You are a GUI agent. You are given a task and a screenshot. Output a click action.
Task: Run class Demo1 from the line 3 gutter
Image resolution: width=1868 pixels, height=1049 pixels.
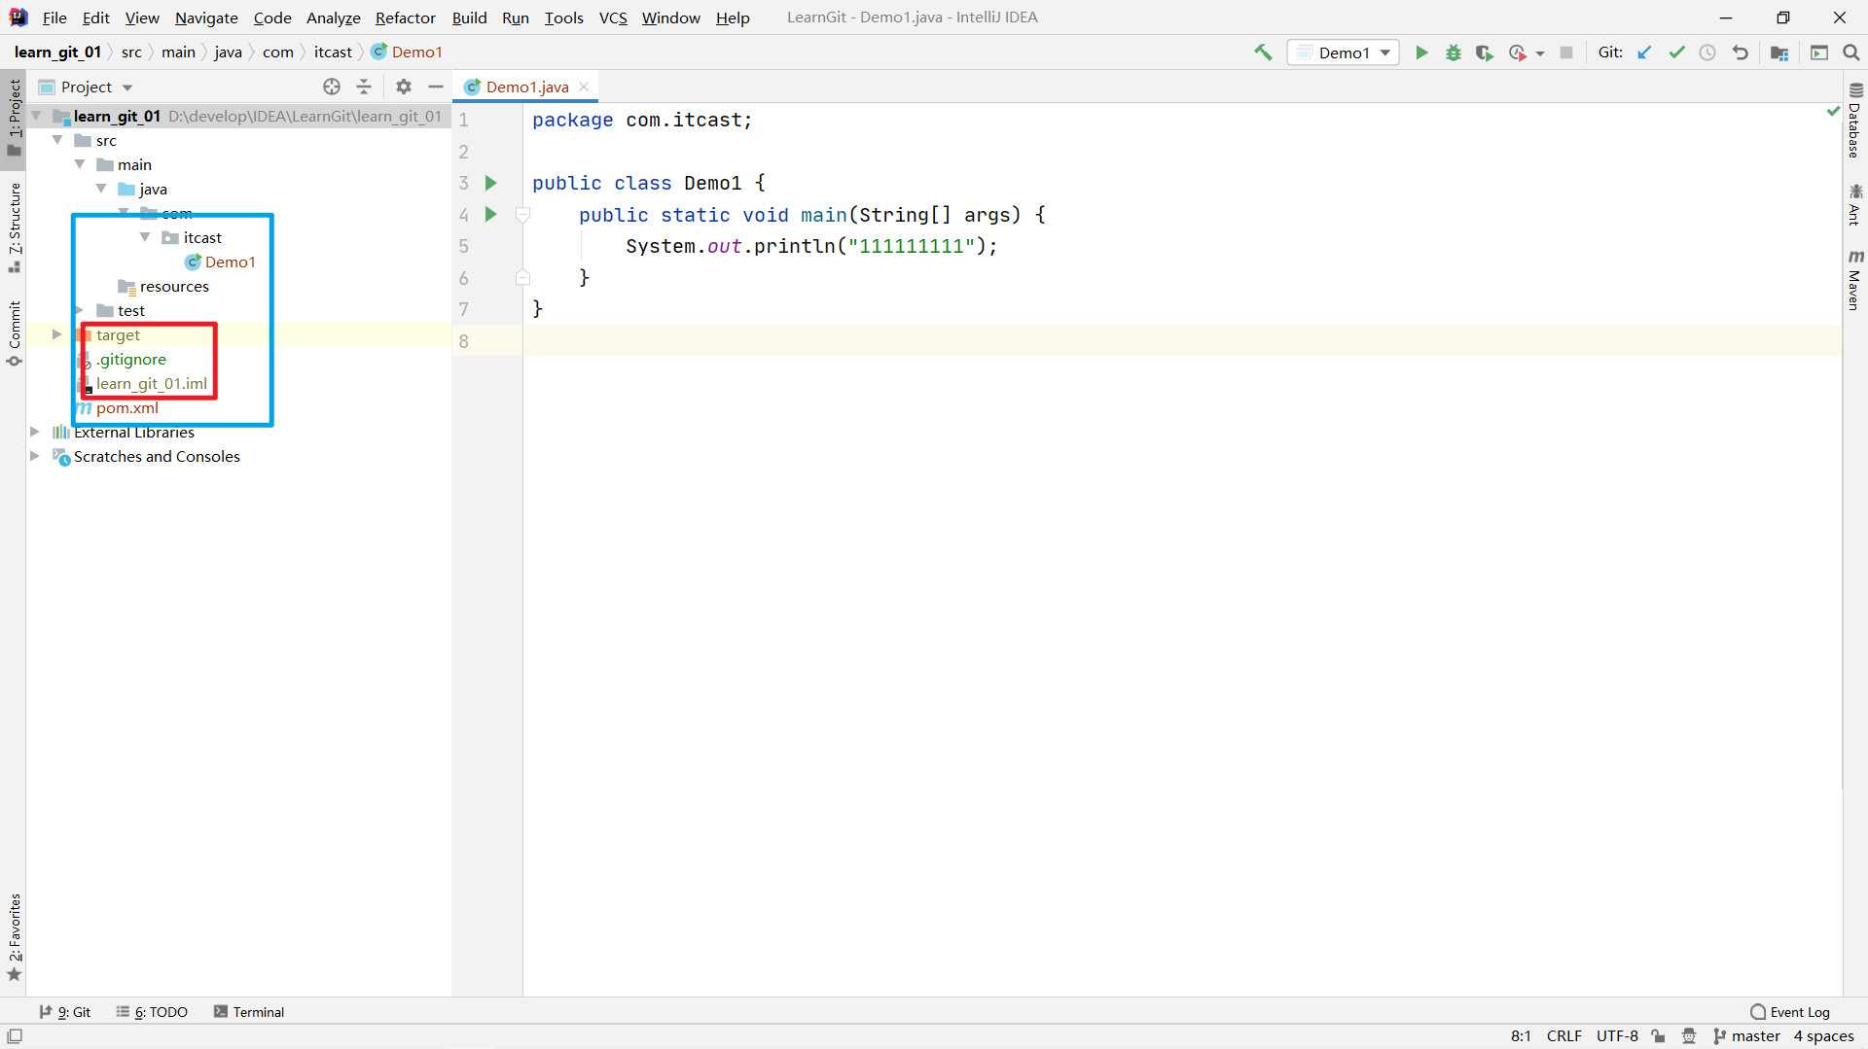(x=491, y=183)
